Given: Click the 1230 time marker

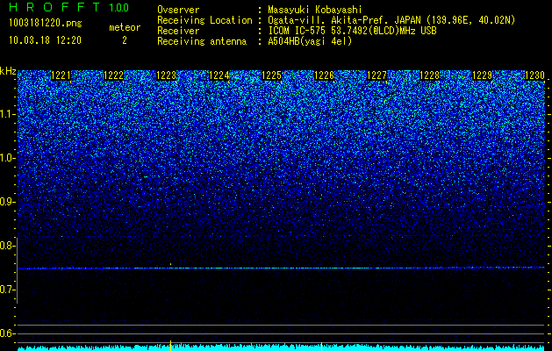Looking at the screenshot, I should coord(534,75).
